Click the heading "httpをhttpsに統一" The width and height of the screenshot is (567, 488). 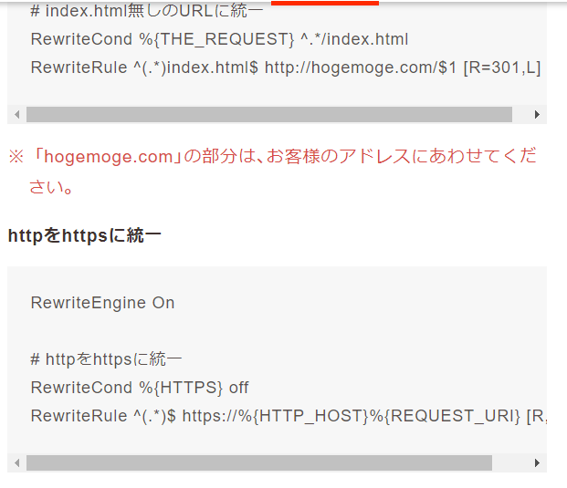[85, 236]
